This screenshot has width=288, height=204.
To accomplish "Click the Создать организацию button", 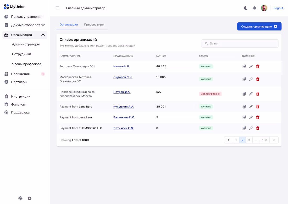I will coord(259,26).
